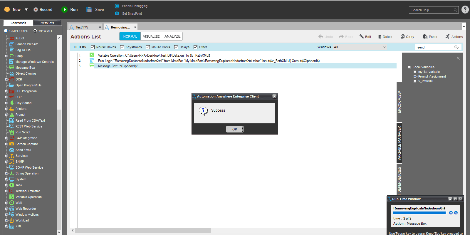Toggle the Other filter checkbox
The width and height of the screenshot is (470, 235).
195,47
